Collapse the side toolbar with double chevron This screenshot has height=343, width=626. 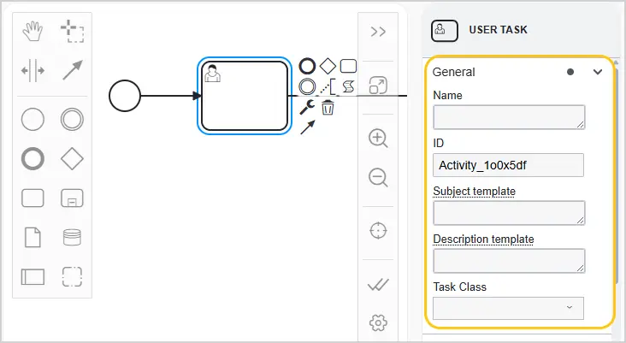[378, 32]
